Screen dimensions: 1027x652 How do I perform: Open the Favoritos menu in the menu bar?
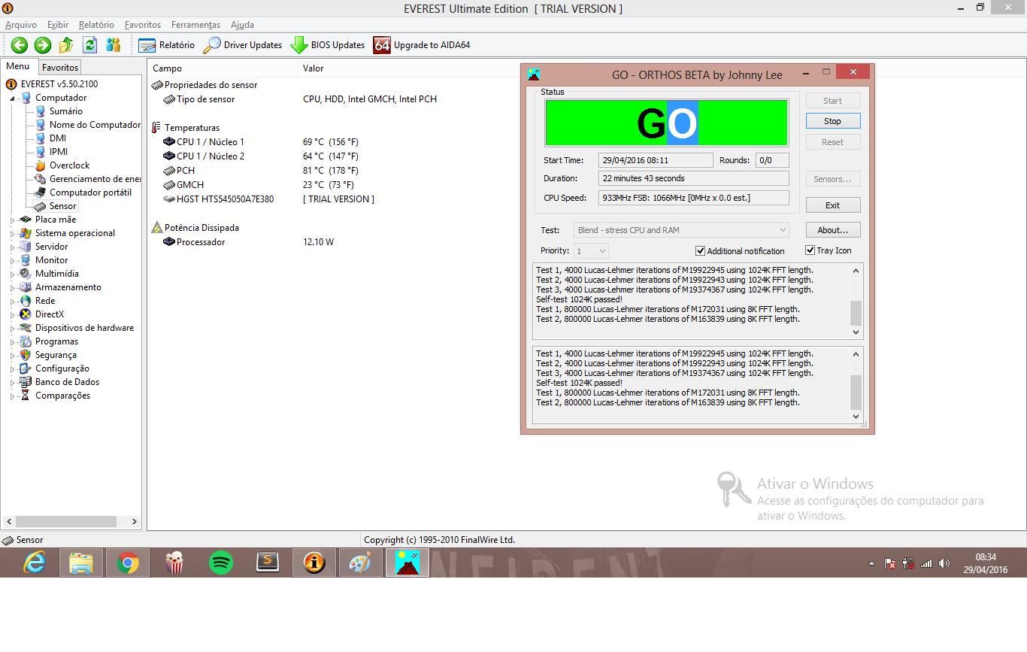143,25
